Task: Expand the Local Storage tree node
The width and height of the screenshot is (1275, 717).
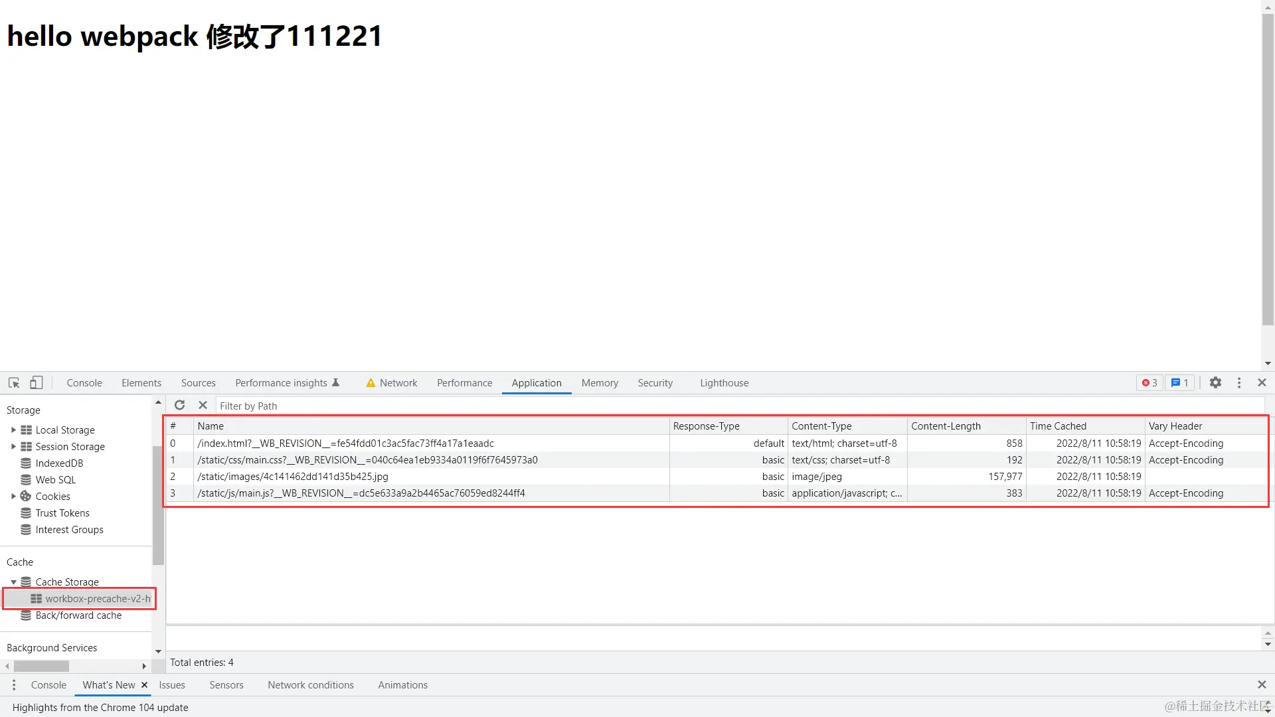Action: (x=13, y=430)
